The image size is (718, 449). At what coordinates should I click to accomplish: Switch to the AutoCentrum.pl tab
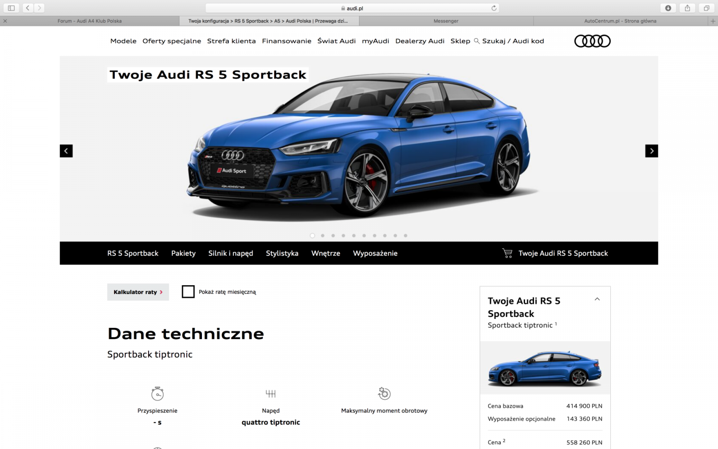pos(620,21)
